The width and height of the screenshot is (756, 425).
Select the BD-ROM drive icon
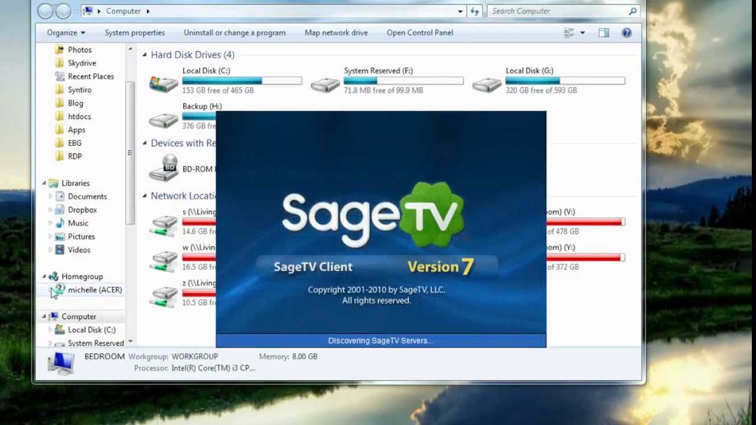point(164,168)
